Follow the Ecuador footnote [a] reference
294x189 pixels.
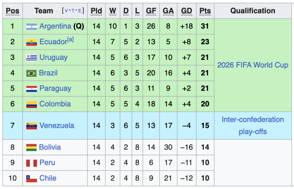coord(71,39)
